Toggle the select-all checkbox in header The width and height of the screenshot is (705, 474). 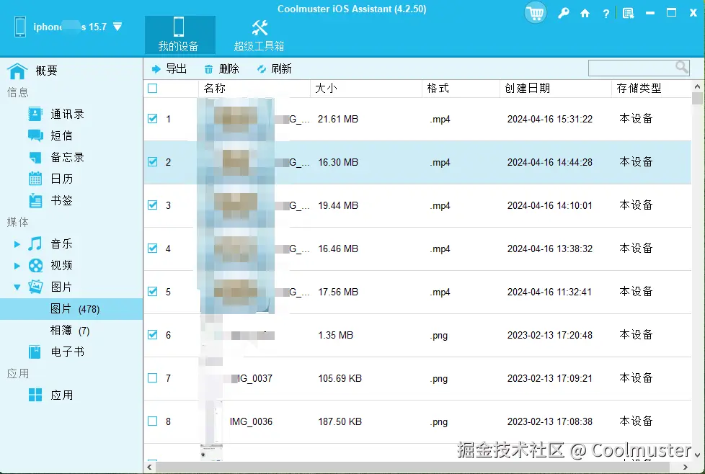coord(154,87)
